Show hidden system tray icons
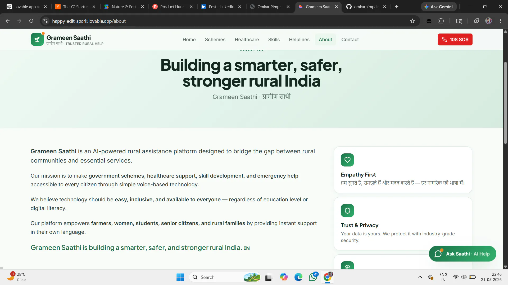This screenshot has width=508, height=285. click(420, 277)
